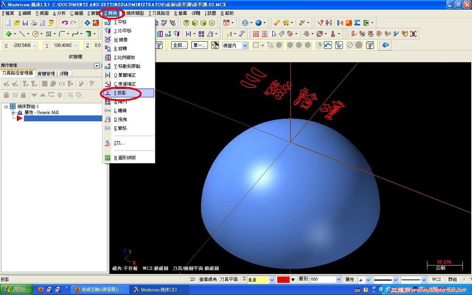Select the green Create Point plus icon
This screenshot has height=295, width=472.
[x=8, y=34]
